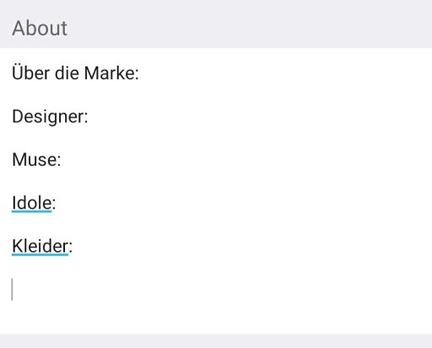
Task: Click the word 'Marke:' in the text
Action: pos(111,73)
